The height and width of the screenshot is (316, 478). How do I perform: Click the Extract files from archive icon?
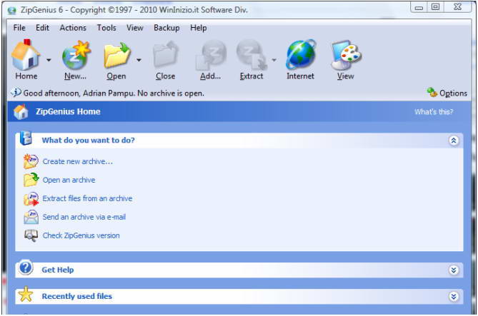[31, 199]
